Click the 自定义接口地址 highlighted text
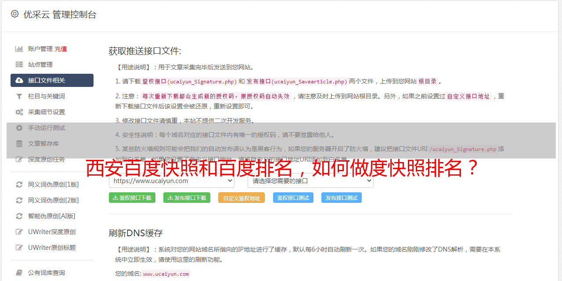Screen dimensions: 562x281 point(468,96)
